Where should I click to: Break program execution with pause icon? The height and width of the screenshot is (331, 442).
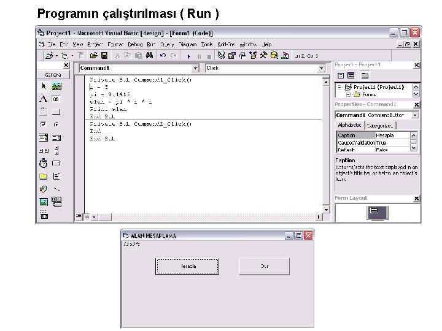point(200,56)
